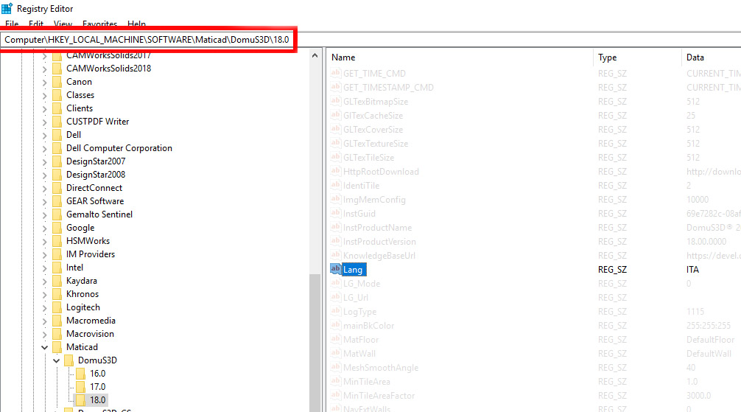Select the Macromedia key
The height and width of the screenshot is (412, 741).
pos(91,320)
